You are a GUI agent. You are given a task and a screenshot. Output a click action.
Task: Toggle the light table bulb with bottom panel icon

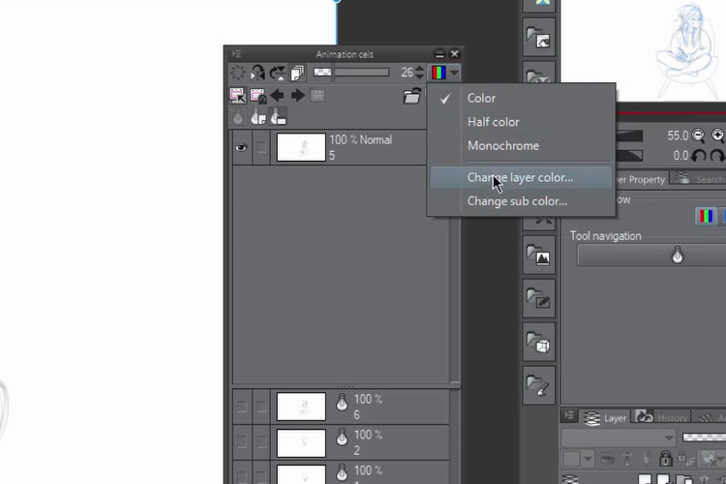(x=278, y=117)
